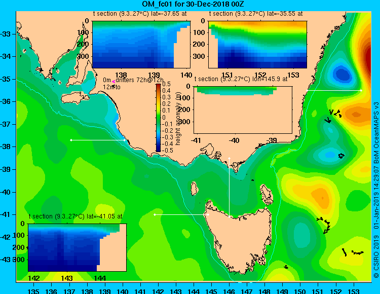
Task: Click the coastal endpoint of the -37.65 section line
Action: tap(125, 140)
